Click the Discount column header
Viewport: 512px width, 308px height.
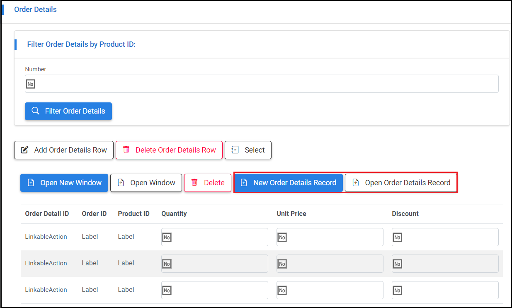405,214
